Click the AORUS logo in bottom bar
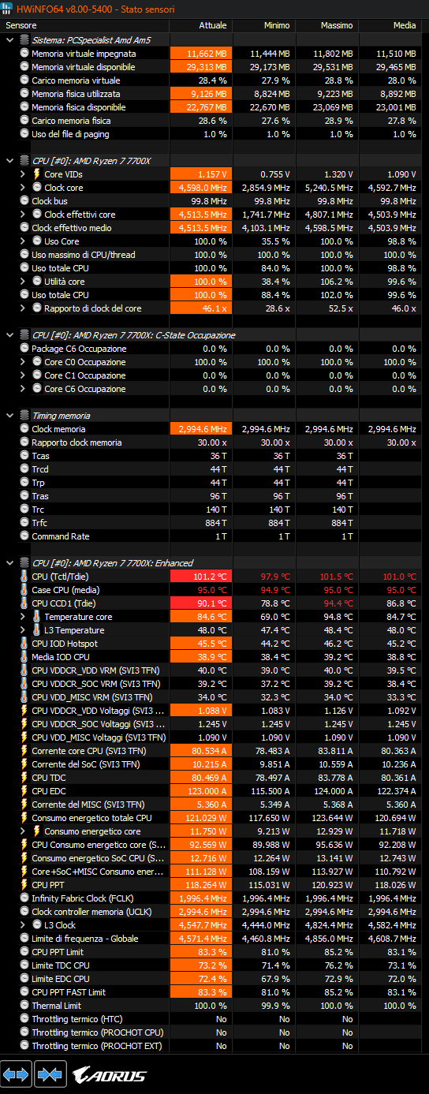Image resolution: width=429 pixels, height=1094 pixels. pos(109,1075)
